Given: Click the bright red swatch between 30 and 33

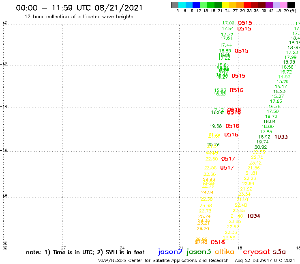Looking at the screenshot, I should [247, 5].
